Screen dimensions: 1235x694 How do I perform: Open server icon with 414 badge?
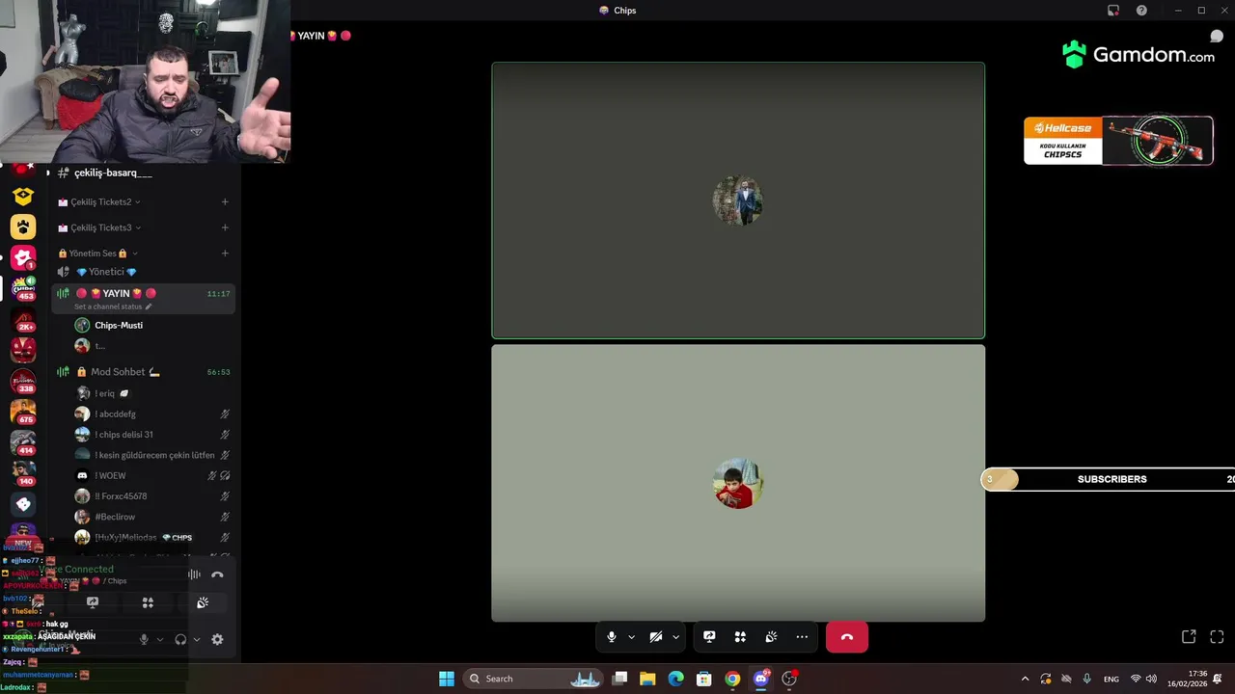[23, 441]
